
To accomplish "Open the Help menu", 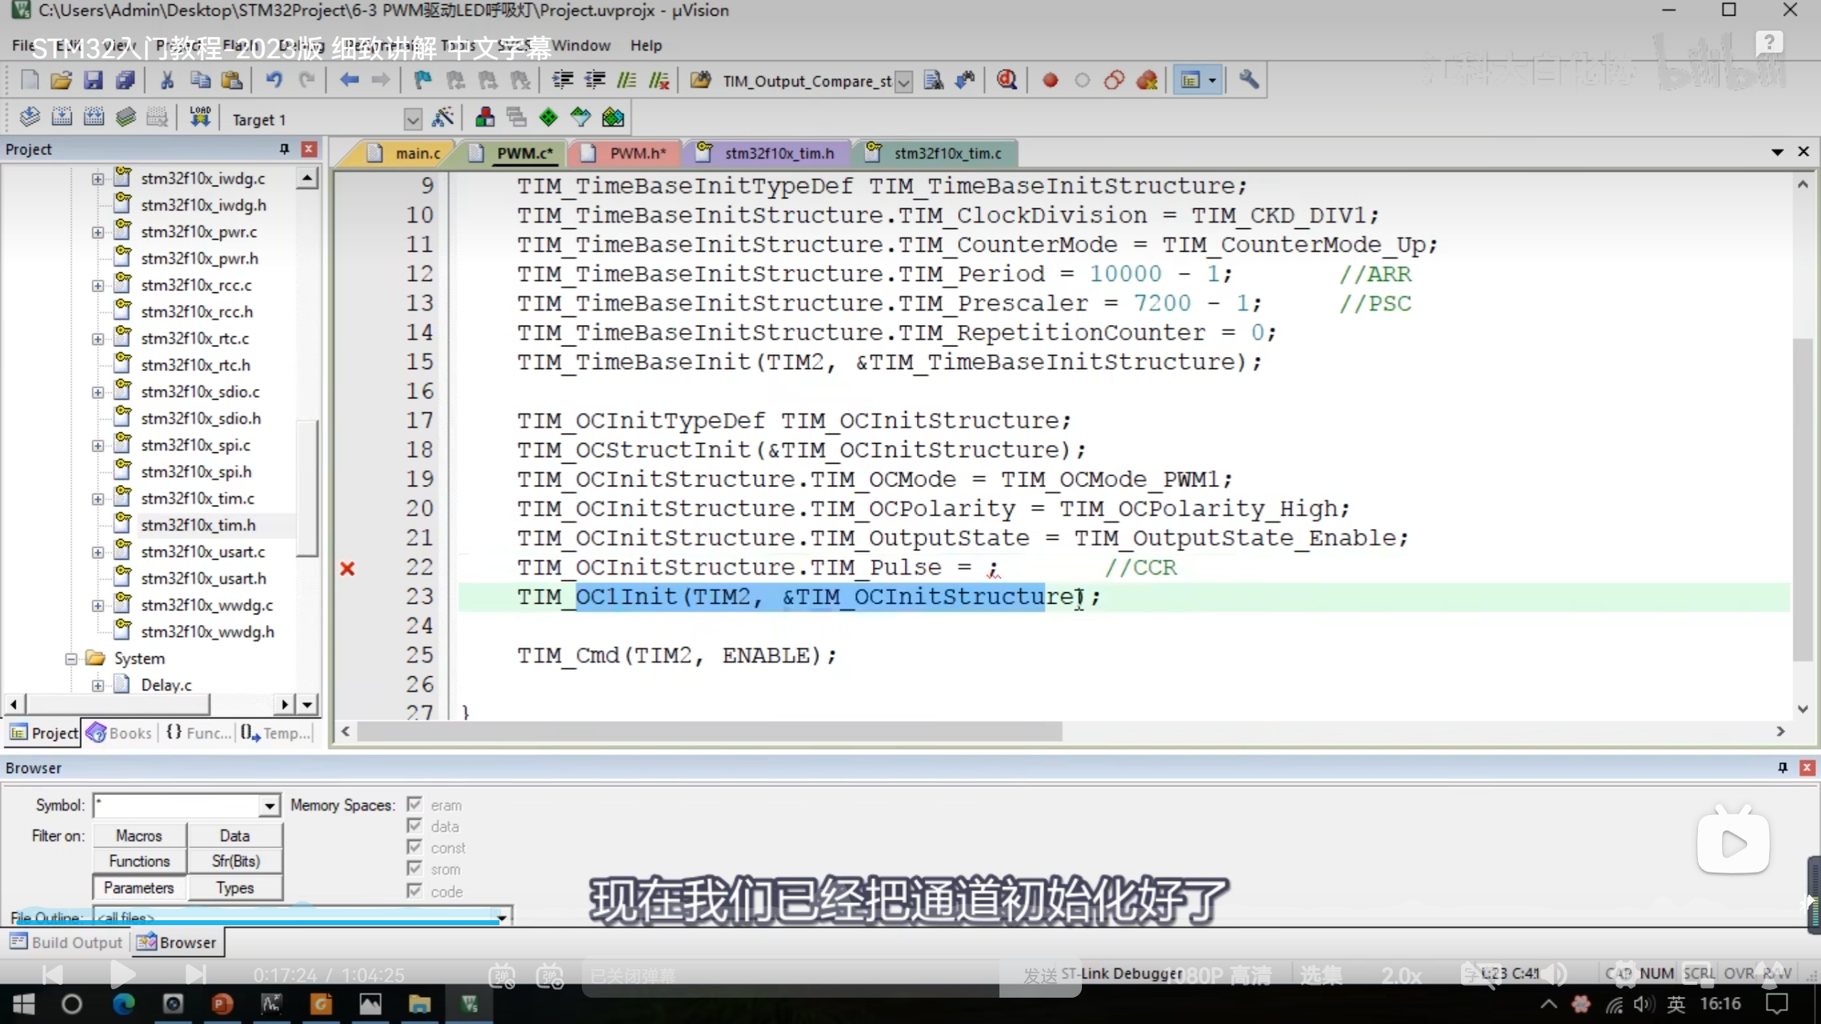I will [645, 46].
